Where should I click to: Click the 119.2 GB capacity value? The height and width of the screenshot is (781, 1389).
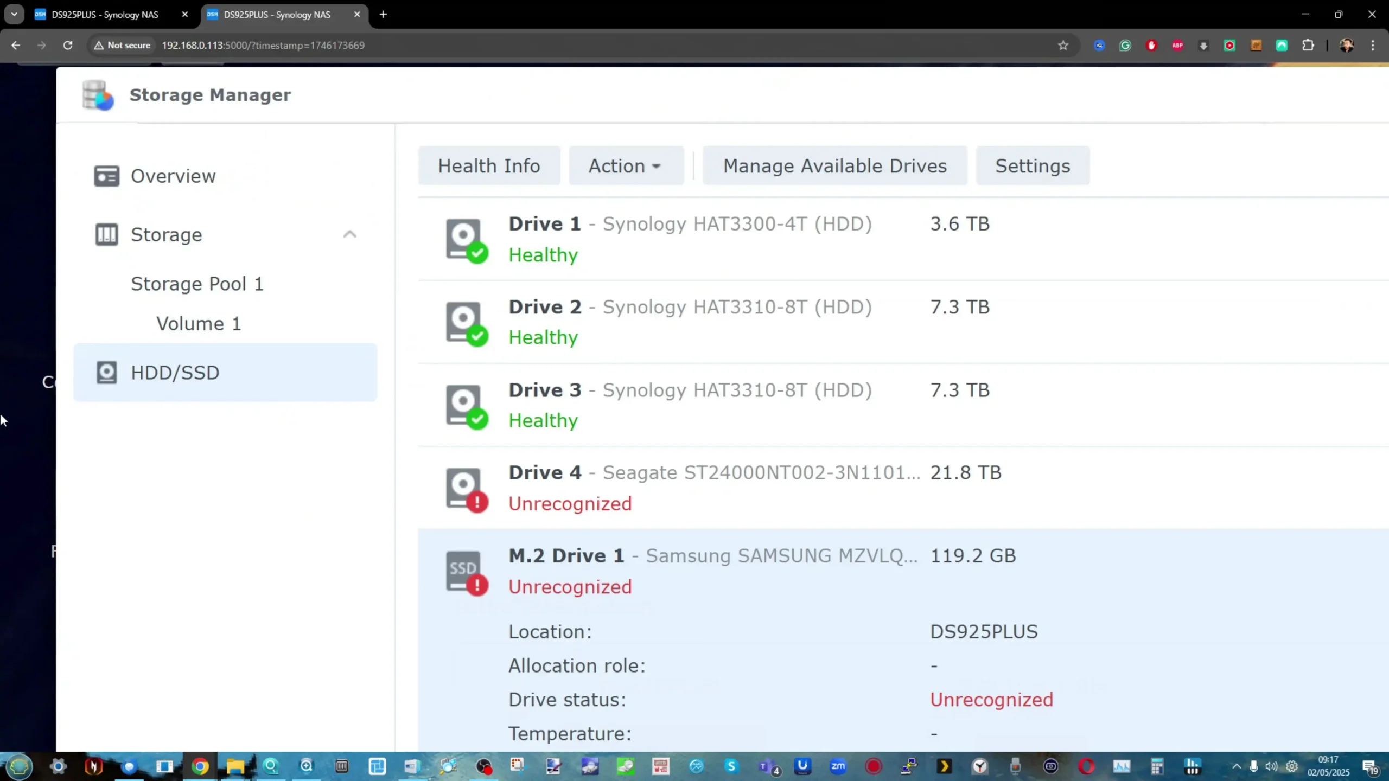(x=973, y=555)
